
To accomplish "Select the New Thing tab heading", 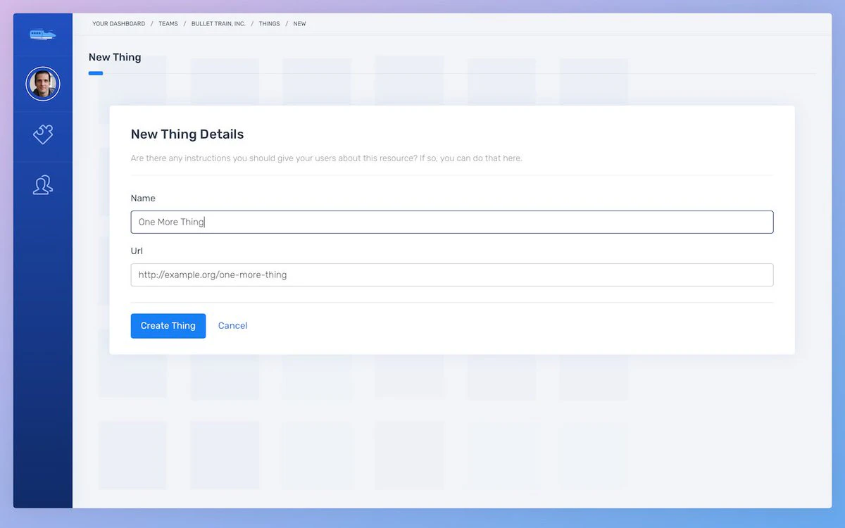I will (115, 58).
